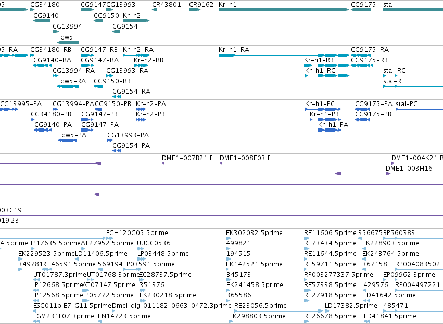The width and height of the screenshot is (443, 324).
Task: Select the EK302032.5prime EST
Action: click(228, 239)
